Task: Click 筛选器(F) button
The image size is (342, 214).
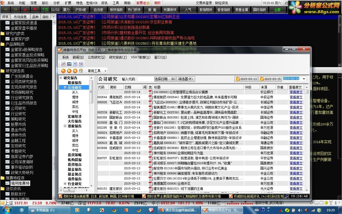Action: (x=186, y=79)
